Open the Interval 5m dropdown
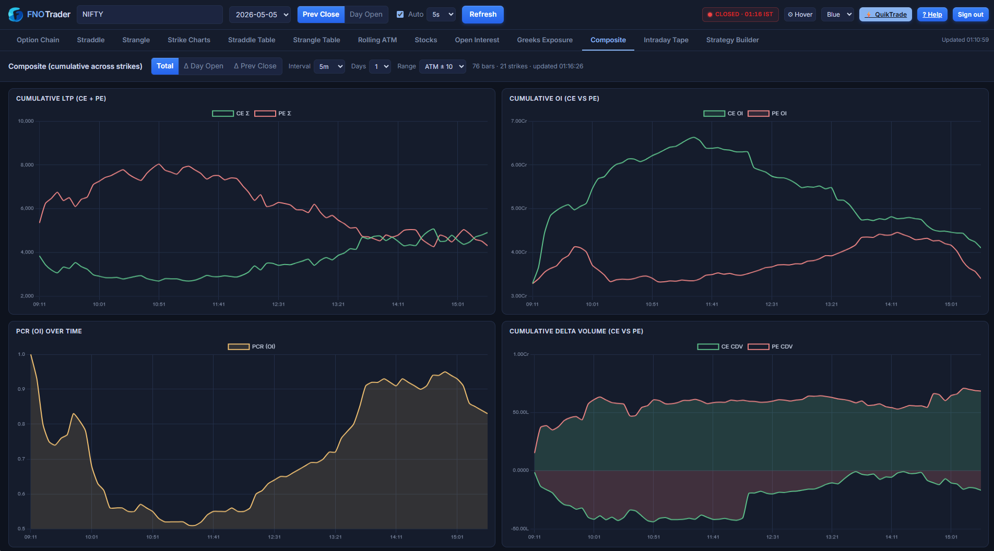Viewport: 994px width, 551px height. [x=329, y=67]
